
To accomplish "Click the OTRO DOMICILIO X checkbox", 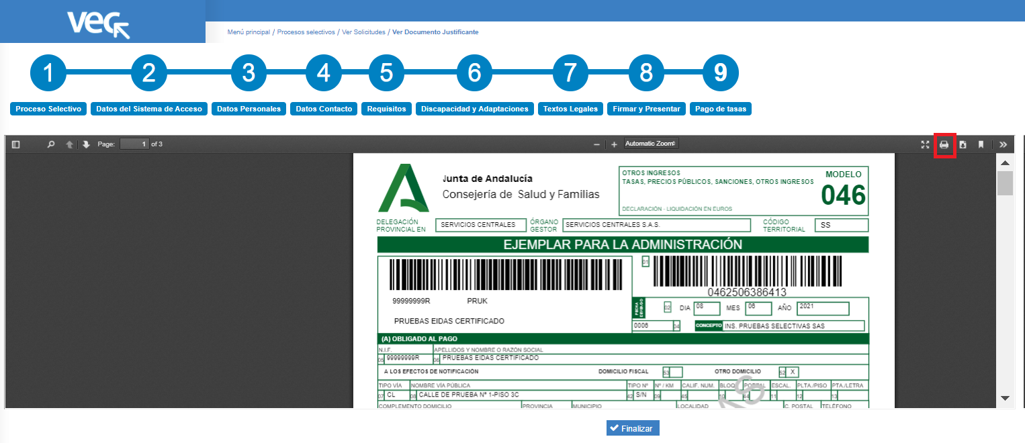I will pos(793,372).
